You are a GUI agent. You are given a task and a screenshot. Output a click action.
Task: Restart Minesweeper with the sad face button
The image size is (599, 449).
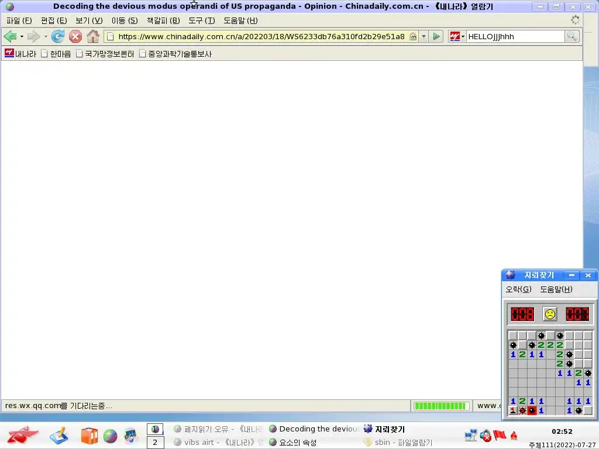pyautogui.click(x=550, y=314)
